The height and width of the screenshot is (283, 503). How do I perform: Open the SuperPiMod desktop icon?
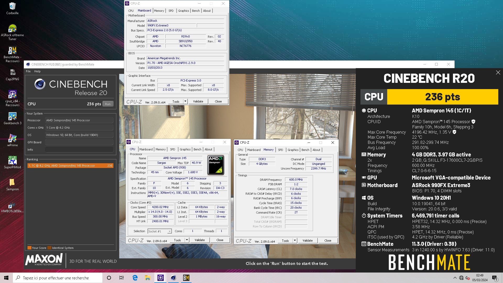pos(12,162)
